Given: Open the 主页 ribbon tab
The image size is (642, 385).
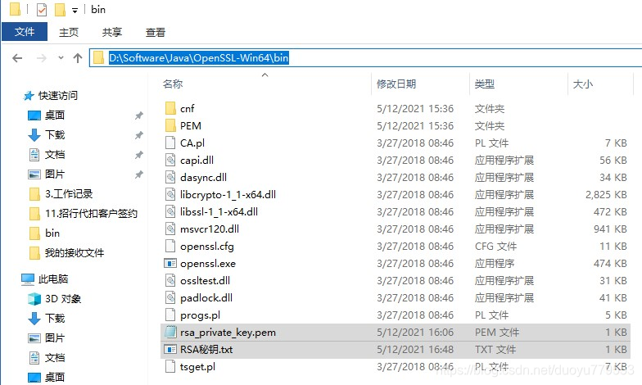Looking at the screenshot, I should coord(69,32).
